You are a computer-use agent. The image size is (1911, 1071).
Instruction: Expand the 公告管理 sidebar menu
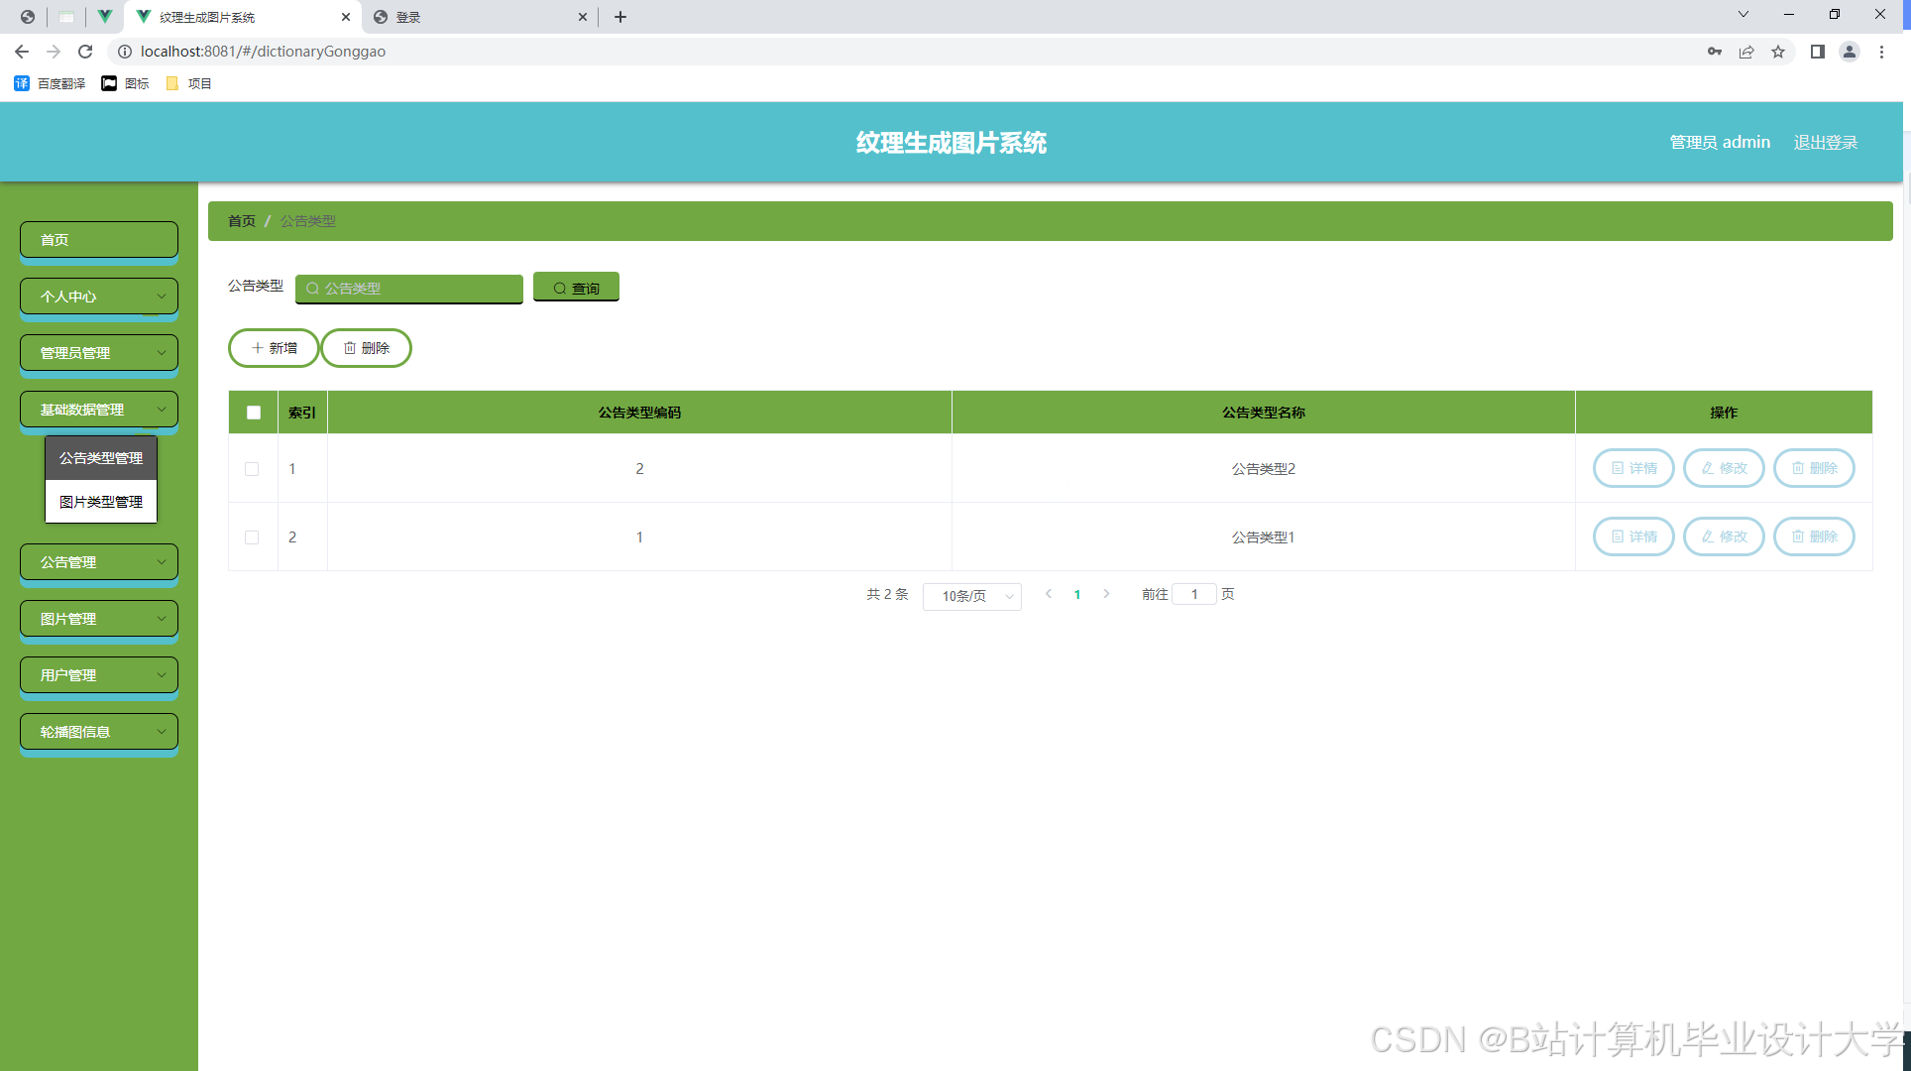(x=99, y=562)
